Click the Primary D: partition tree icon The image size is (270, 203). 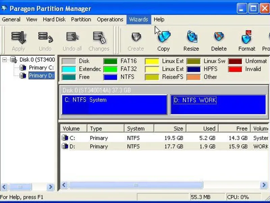[23, 75]
